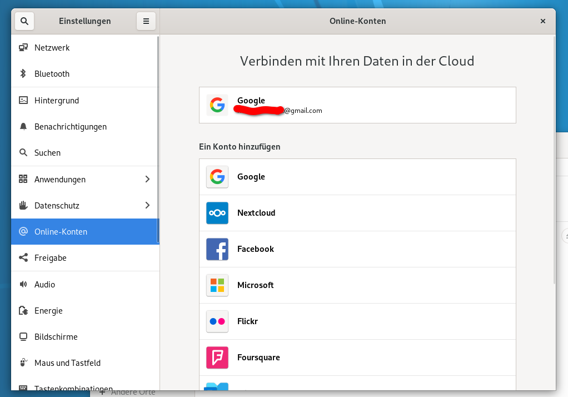Click the Bluetooth symbol icon

tap(23, 73)
